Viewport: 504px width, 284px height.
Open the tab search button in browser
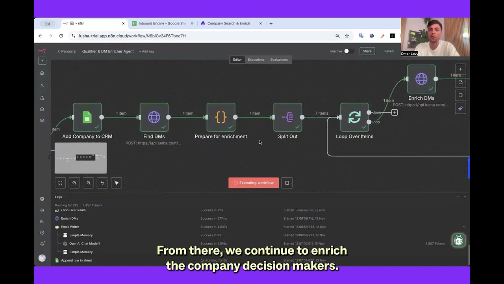48,23
